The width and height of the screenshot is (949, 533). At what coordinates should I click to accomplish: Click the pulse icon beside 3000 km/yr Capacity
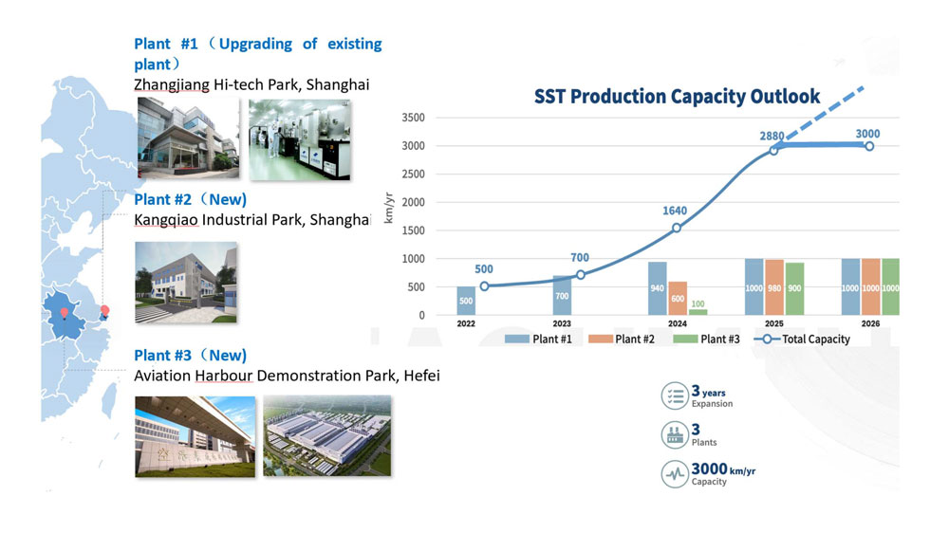675,473
